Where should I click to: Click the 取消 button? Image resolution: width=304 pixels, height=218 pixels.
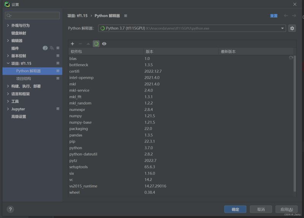click(261, 209)
